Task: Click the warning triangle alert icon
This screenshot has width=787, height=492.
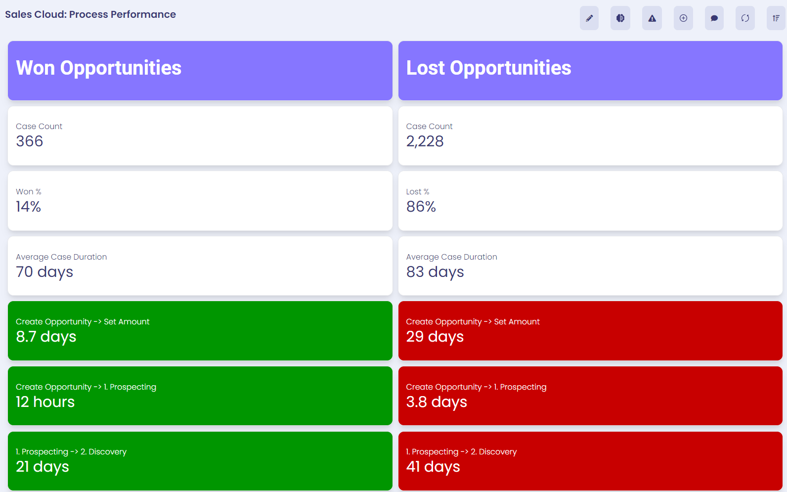Action: click(x=652, y=18)
